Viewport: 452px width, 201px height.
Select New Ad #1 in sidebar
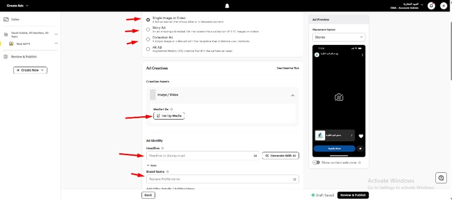(23, 44)
